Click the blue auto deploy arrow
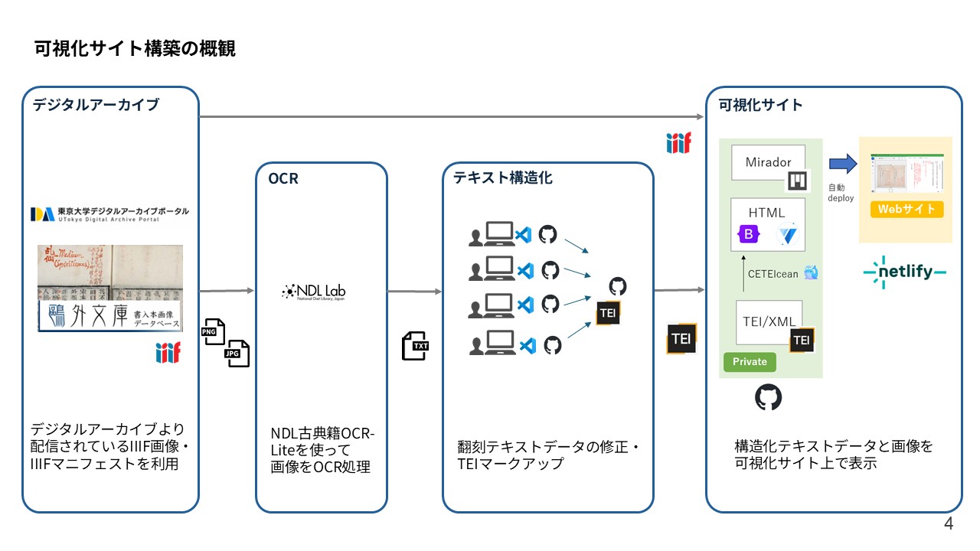 tap(843, 163)
